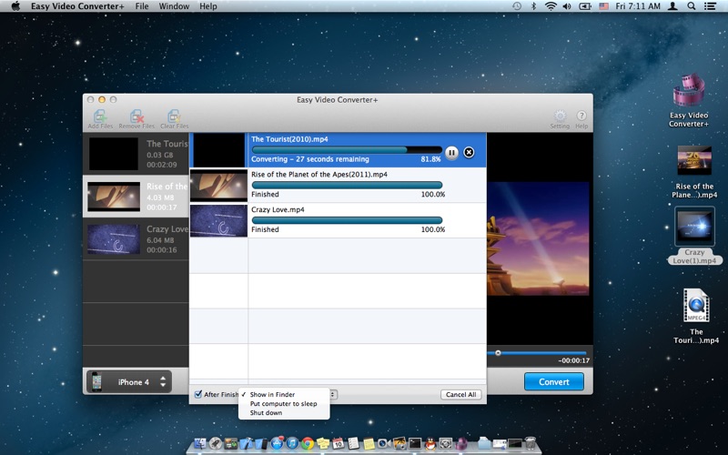
Task: Open Xcode in the Dock
Action: click(246, 444)
